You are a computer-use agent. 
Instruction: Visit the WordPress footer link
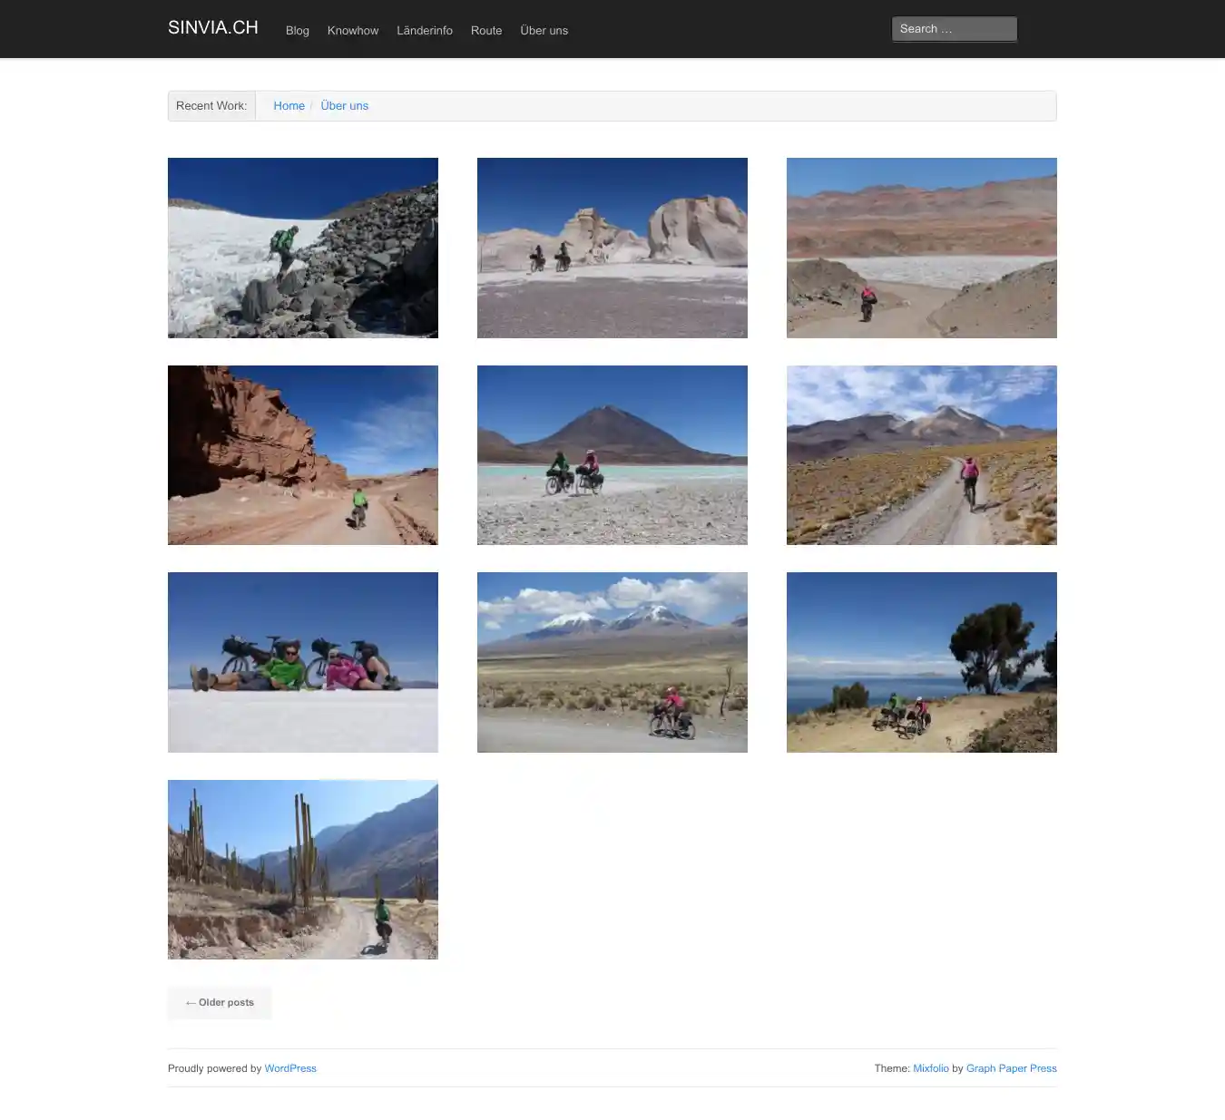pyautogui.click(x=290, y=1068)
